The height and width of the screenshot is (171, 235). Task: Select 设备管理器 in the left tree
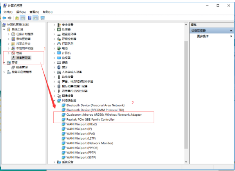(24, 58)
